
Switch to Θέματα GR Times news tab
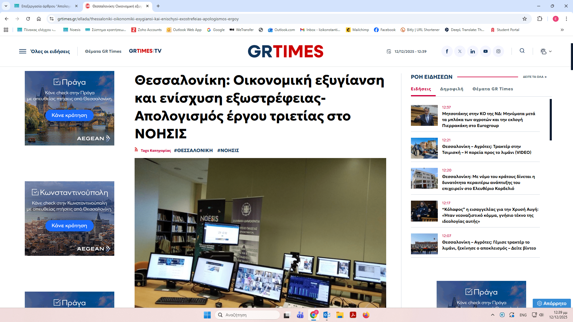coord(493,89)
